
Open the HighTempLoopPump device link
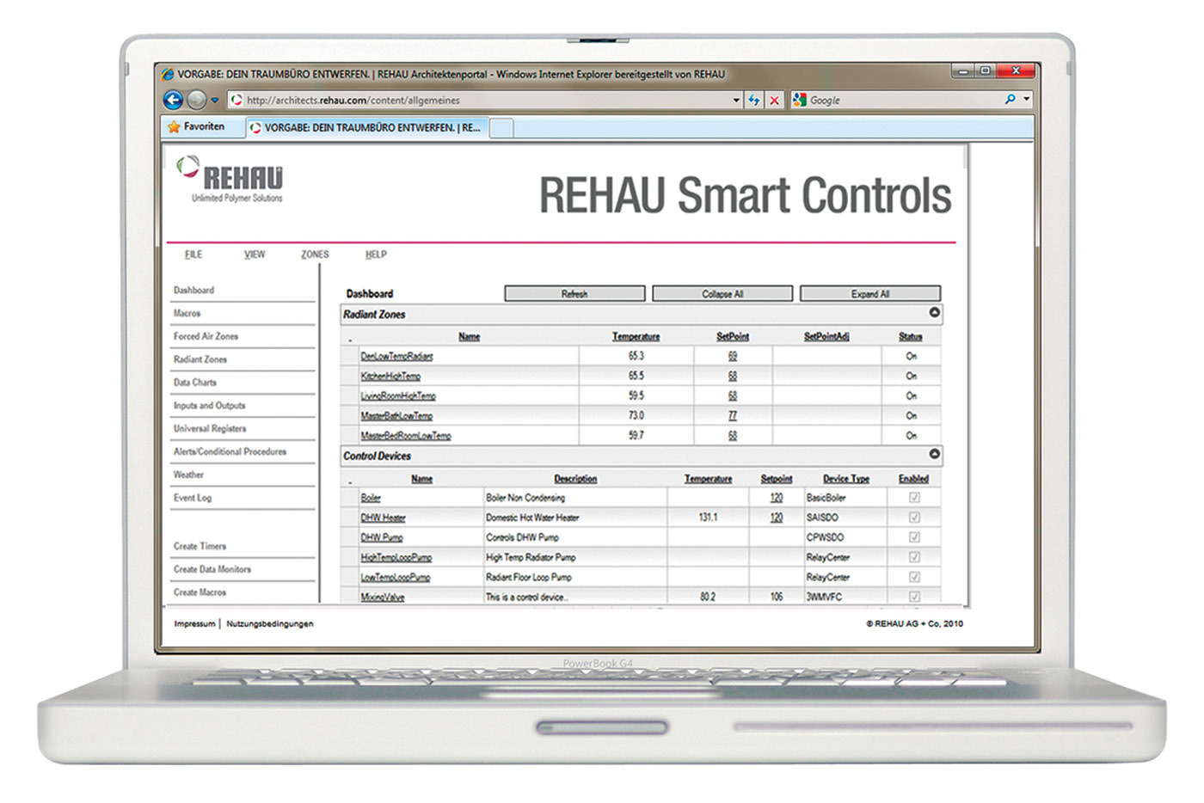(396, 558)
